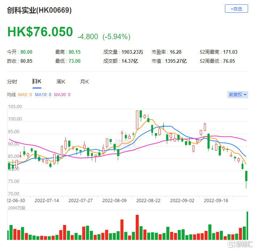This screenshot has width=255, height=250.
Task: Click the 2000万股 volume axis label
Action: [17, 208]
